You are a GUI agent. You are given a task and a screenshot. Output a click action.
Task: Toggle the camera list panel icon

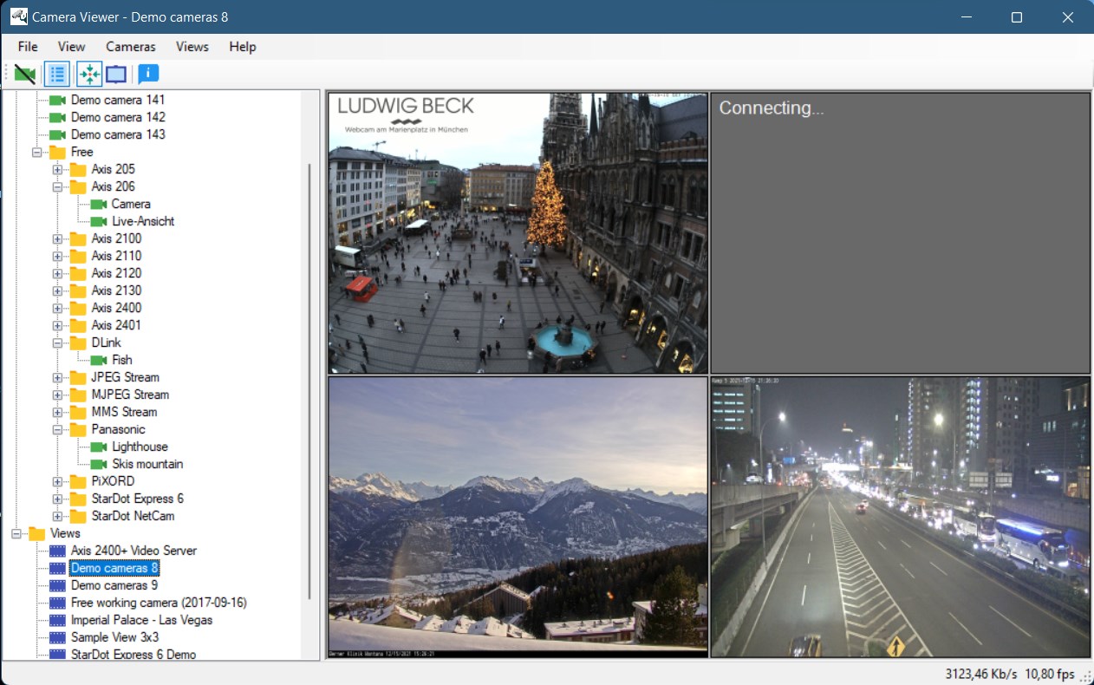57,75
